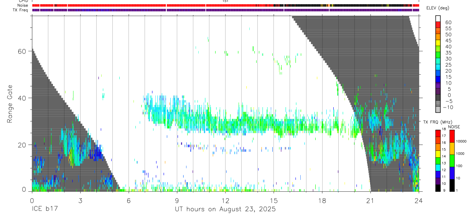The width and height of the screenshot is (471, 217).
Task: Pick the red top swatch in the TX FRQ bar
Action: coord(438,133)
